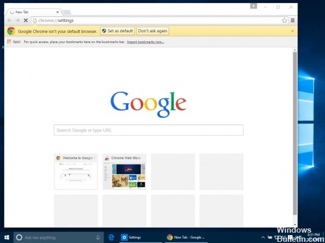The height and width of the screenshot is (243, 325).
Task: Open the Chrome profile avatar button
Action: (254, 6)
